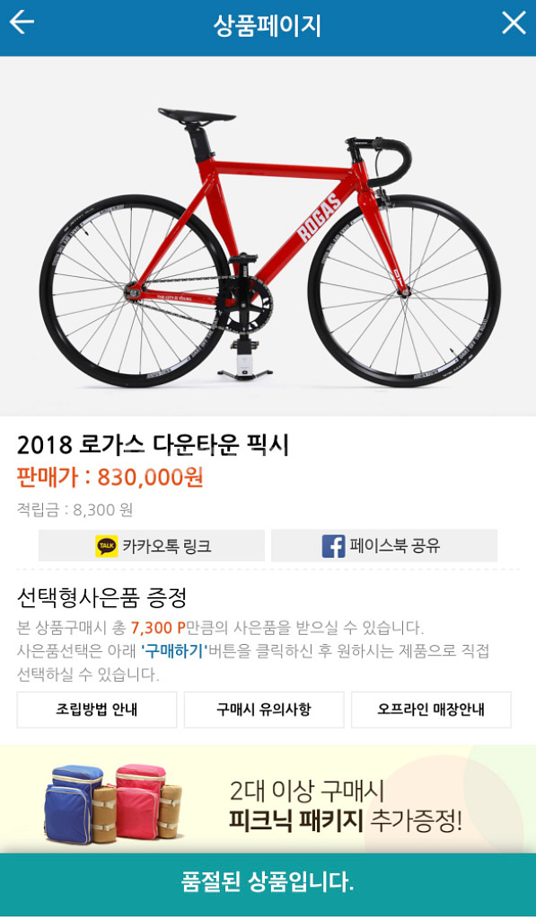Tap the 선택형사은품 증정 section heading

[x=102, y=598]
